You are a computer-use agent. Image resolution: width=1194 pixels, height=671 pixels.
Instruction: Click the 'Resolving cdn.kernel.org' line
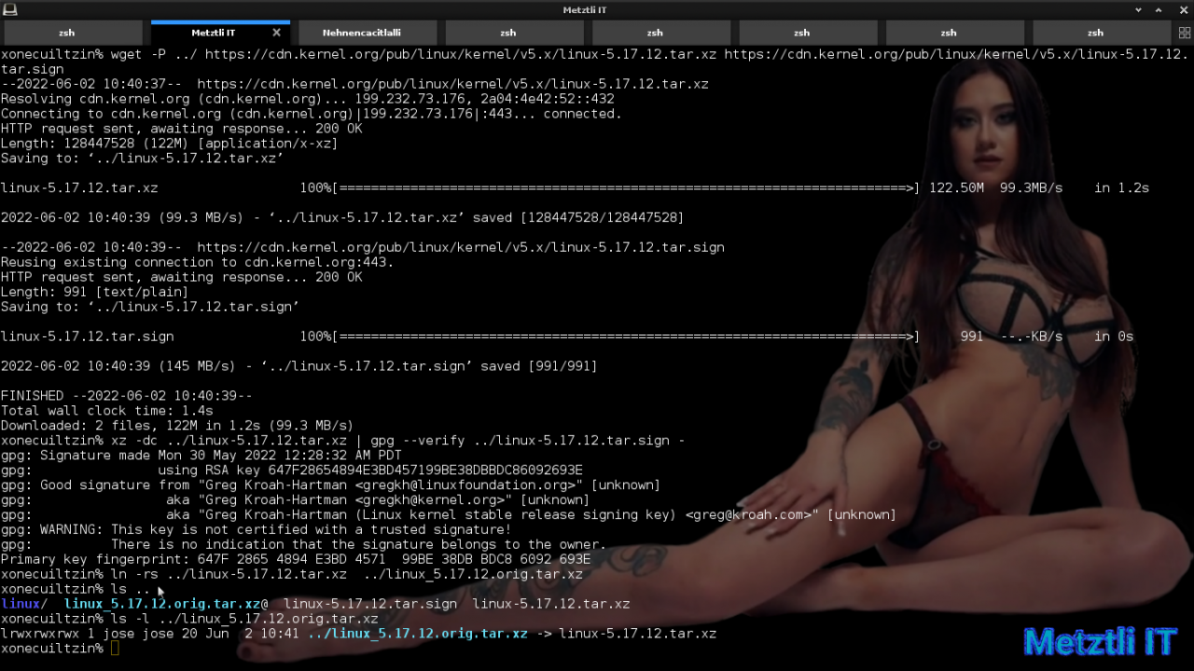tap(308, 99)
